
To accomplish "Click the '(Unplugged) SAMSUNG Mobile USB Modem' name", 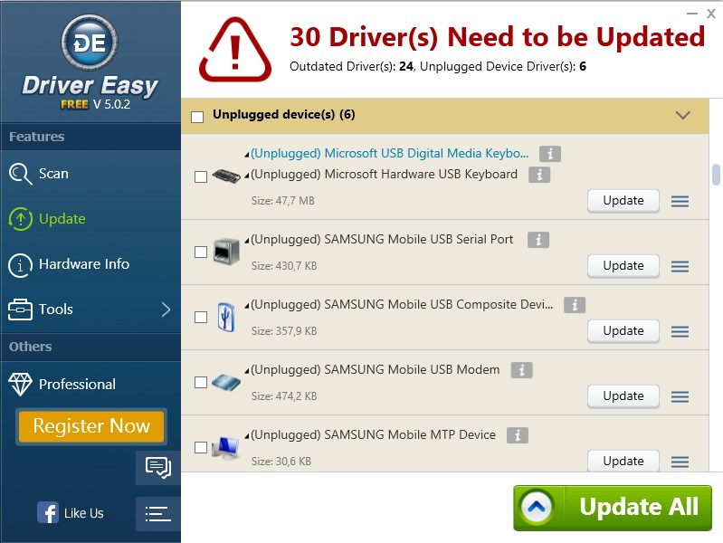I will pos(376,369).
